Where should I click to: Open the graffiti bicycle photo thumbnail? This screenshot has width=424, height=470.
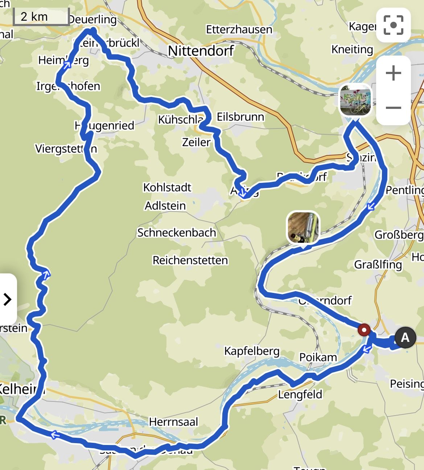355,100
